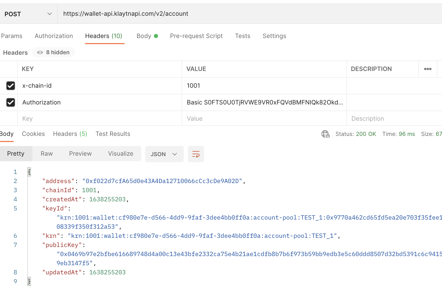
Task: Switch to the Authorization tab
Action: point(54,36)
